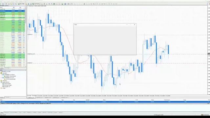Click the Swap column header in Terminal
The height and width of the screenshot is (118, 210).
tap(185, 100)
